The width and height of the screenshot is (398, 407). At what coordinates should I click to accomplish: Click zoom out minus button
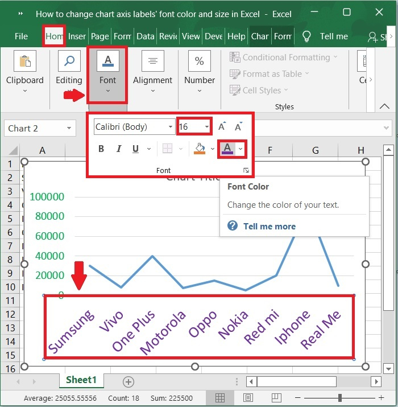pos(298,398)
